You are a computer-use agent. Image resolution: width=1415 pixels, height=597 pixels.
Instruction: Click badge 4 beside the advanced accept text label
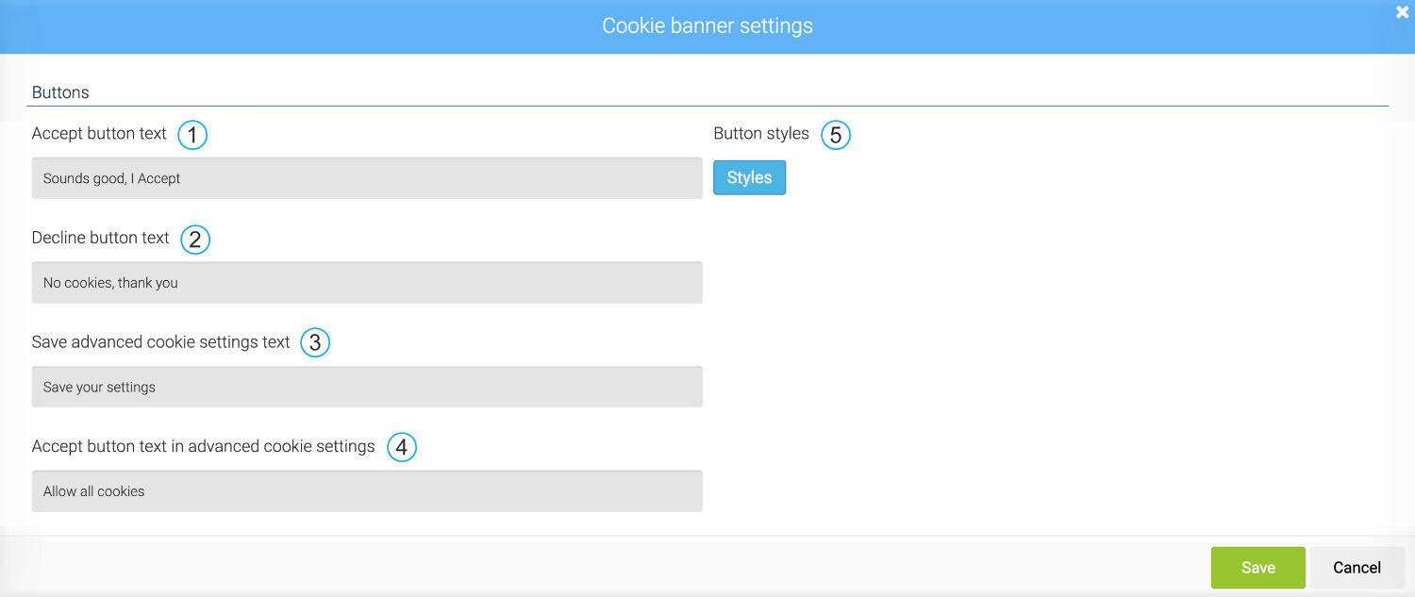[402, 447]
